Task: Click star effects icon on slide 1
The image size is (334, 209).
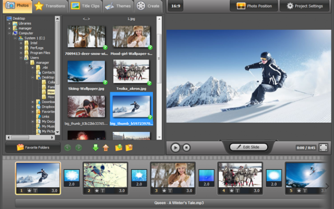Action: (x=29, y=191)
